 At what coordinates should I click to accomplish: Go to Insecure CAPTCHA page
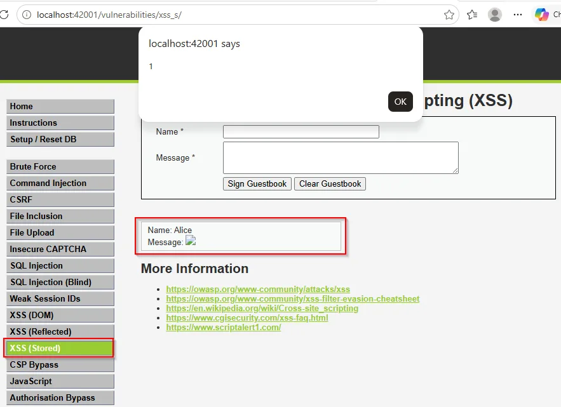tap(60, 249)
